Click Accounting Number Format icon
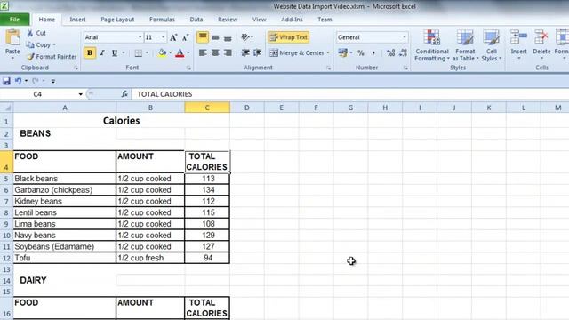Screen dimensions: 569x320 [x=342, y=53]
